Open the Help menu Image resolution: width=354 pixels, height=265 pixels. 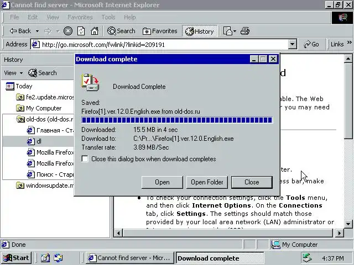pyautogui.click(x=130, y=17)
